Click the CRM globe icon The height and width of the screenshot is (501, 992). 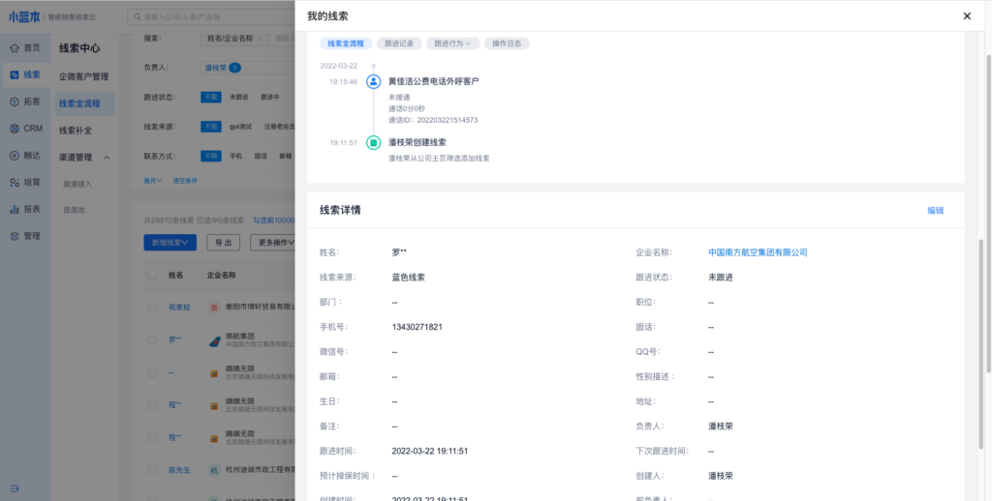(x=15, y=128)
